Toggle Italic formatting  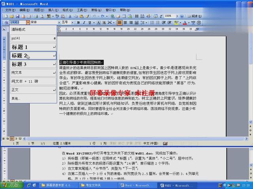point(84,22)
